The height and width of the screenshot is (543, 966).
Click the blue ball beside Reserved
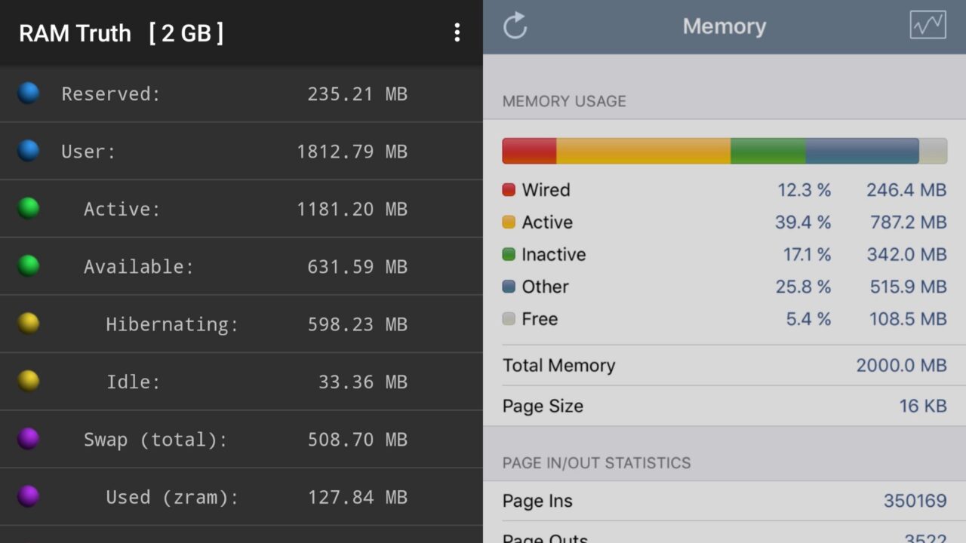pyautogui.click(x=29, y=94)
